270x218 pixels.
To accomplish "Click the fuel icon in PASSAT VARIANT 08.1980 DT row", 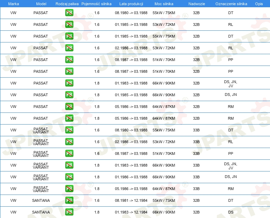I will click(x=69, y=130).
